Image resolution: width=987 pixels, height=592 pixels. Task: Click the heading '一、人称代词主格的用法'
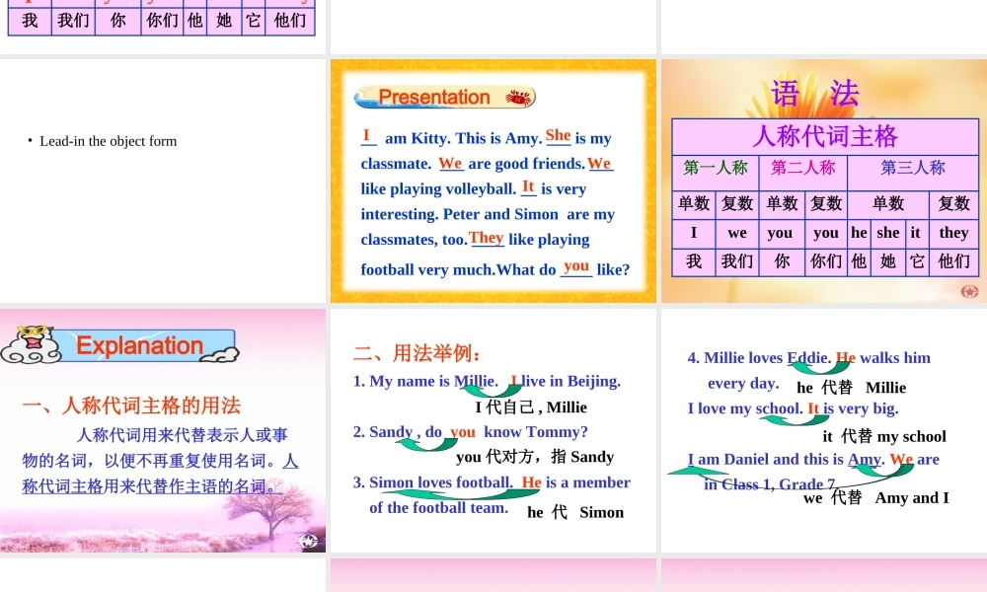coord(131,406)
